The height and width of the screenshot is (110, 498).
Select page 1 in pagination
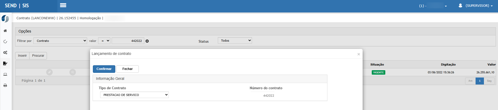tap(480, 81)
